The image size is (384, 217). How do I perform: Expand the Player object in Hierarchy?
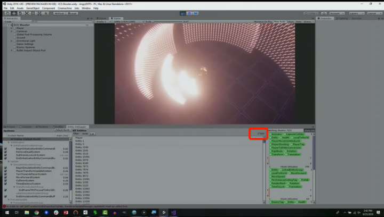[x=12, y=28]
